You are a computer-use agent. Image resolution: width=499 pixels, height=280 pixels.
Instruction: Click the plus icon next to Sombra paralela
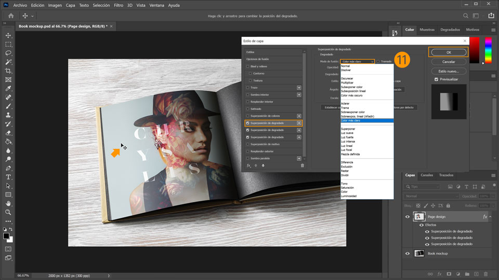(299, 159)
